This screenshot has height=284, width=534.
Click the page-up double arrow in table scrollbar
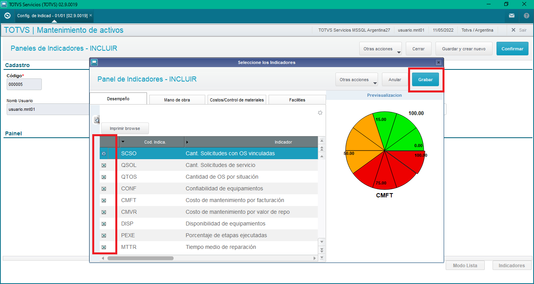(322, 149)
